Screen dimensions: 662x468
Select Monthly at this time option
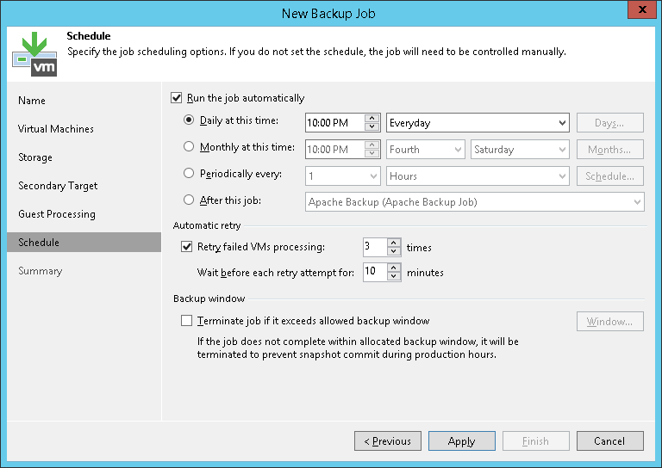tap(190, 148)
